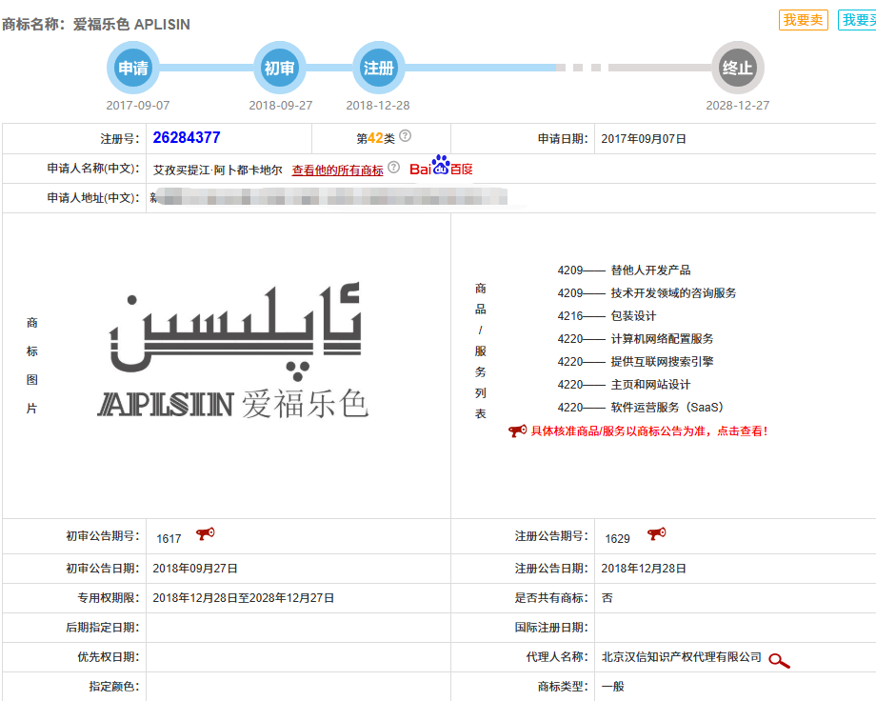Click 专用权期限 value 2018年12月28日至2028年12月27日
876x701 pixels.
click(244, 598)
